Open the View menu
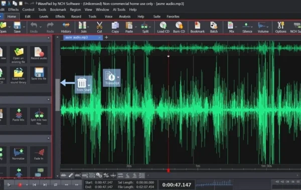Image resolution: width=301 pixels, height=190 pixels. (x=88, y=9)
